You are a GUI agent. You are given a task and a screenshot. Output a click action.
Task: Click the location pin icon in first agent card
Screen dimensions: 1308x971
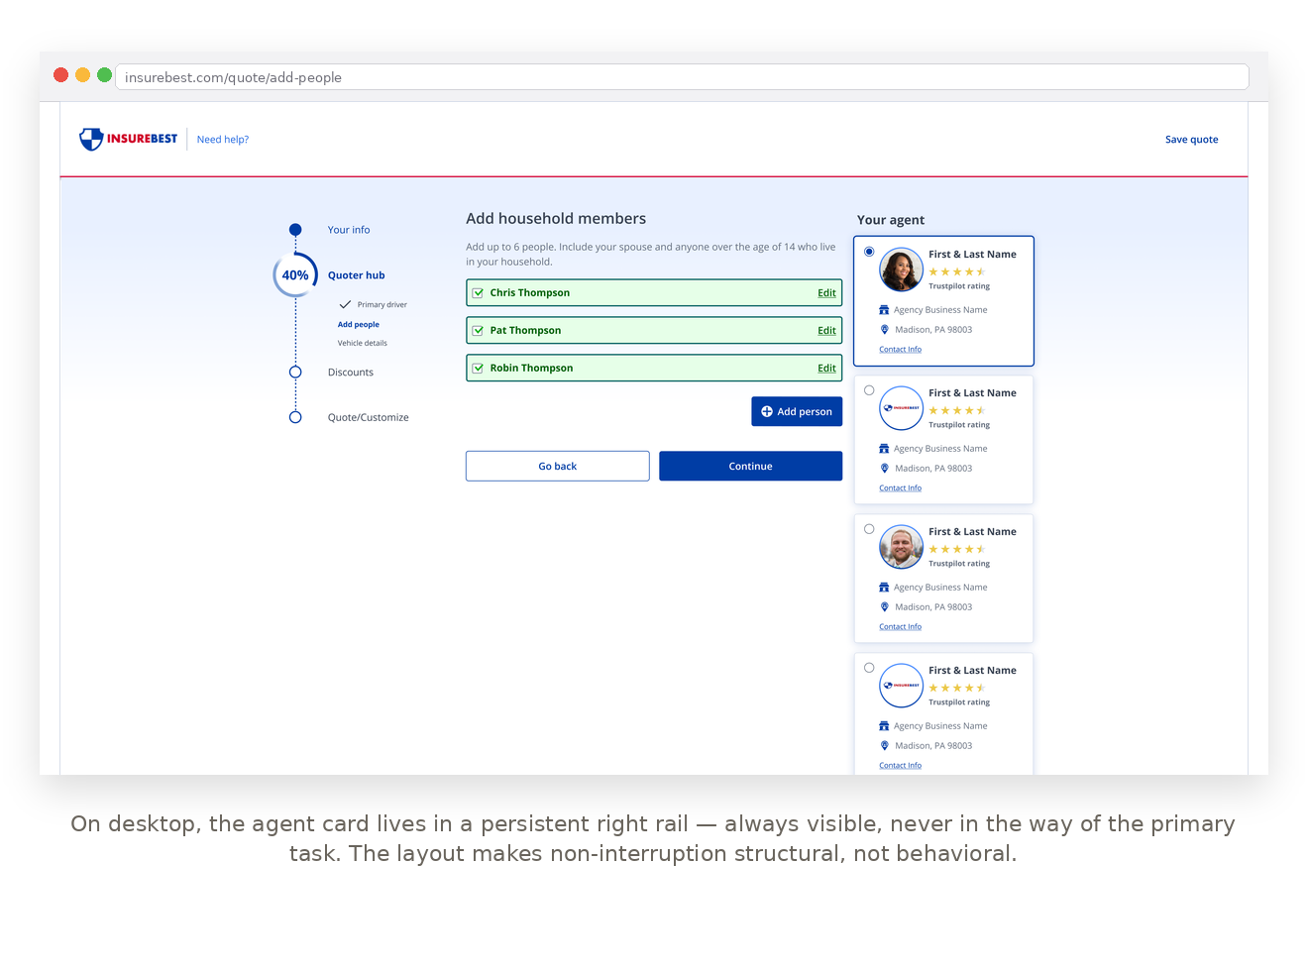[885, 330]
